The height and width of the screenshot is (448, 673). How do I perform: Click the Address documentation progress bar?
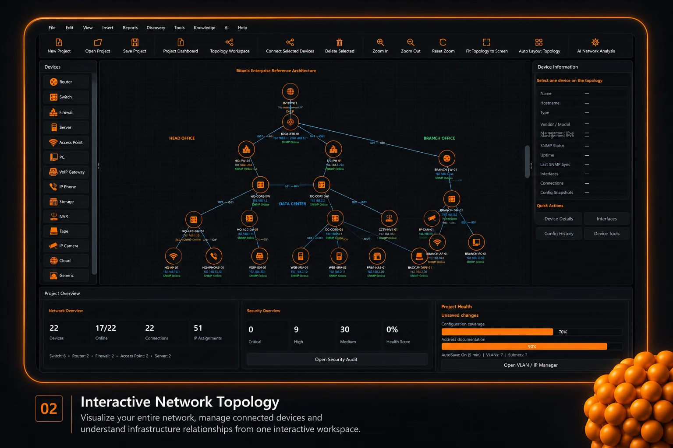pos(531,346)
